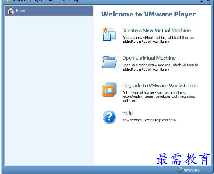Follow the Upgrade to VMware Workstation link
The width and height of the screenshot is (214, 174).
160,86
